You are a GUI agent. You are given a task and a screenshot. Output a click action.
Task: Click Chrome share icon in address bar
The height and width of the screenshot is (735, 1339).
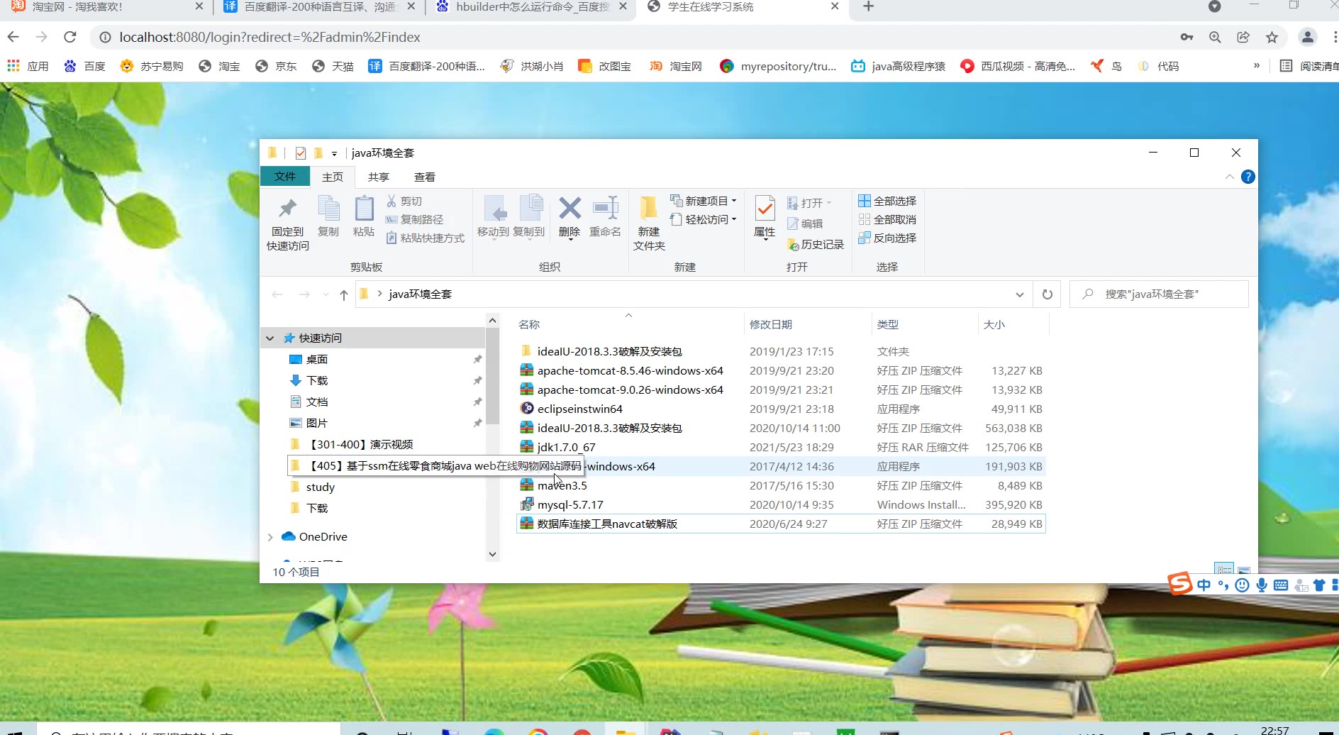pos(1243,37)
